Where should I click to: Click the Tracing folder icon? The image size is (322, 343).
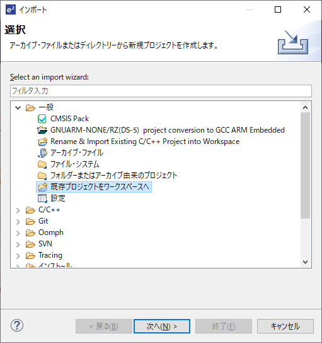click(x=30, y=255)
